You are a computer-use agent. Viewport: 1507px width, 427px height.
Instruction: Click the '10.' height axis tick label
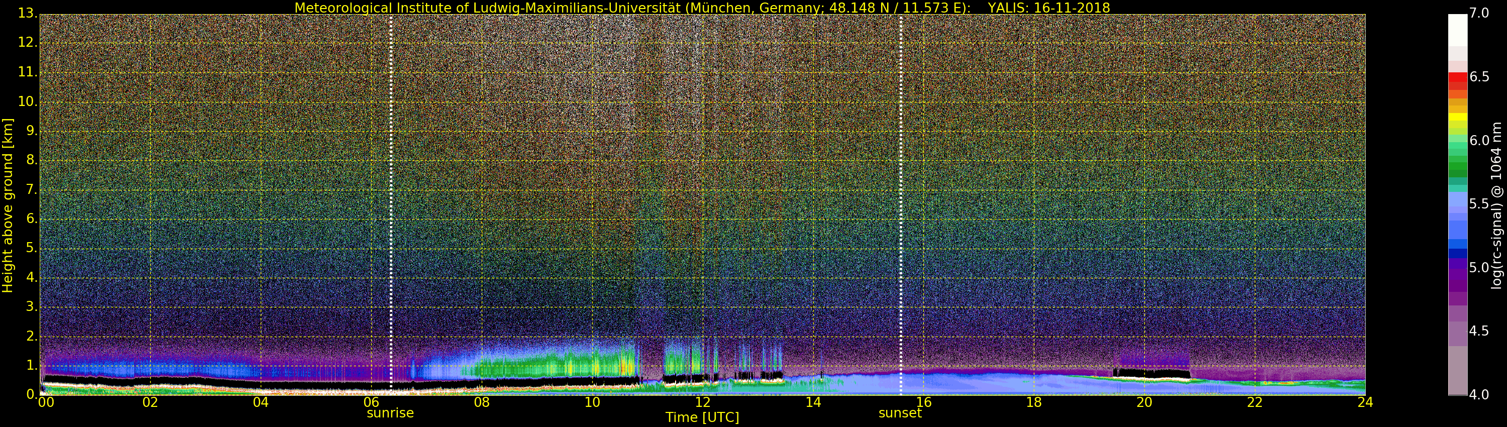coord(28,102)
